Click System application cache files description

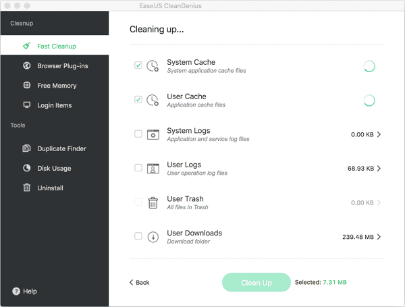click(207, 71)
